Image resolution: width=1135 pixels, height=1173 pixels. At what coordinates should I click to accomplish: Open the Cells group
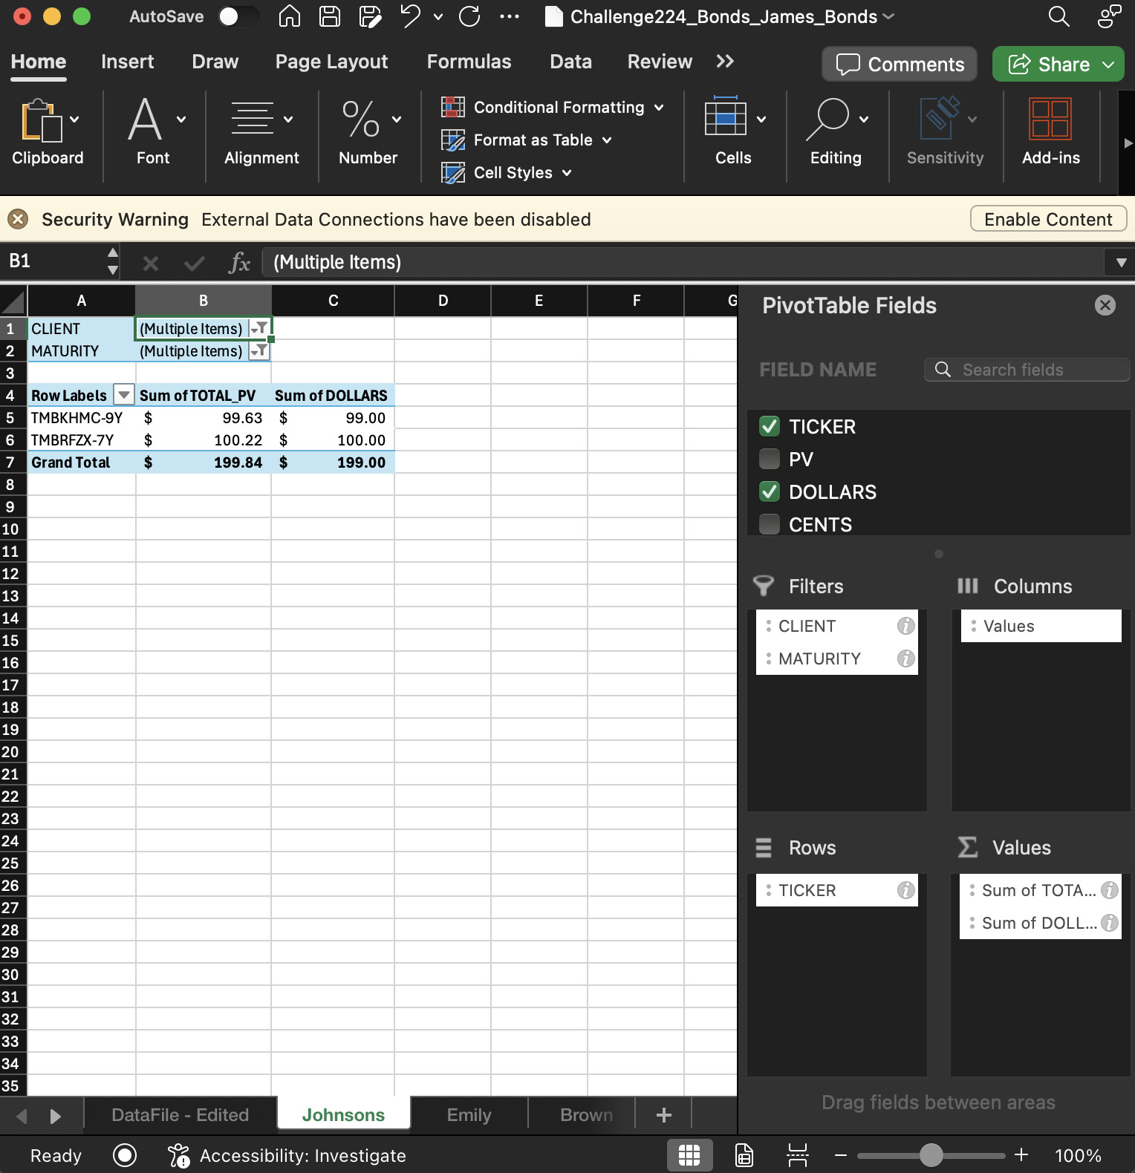(733, 133)
